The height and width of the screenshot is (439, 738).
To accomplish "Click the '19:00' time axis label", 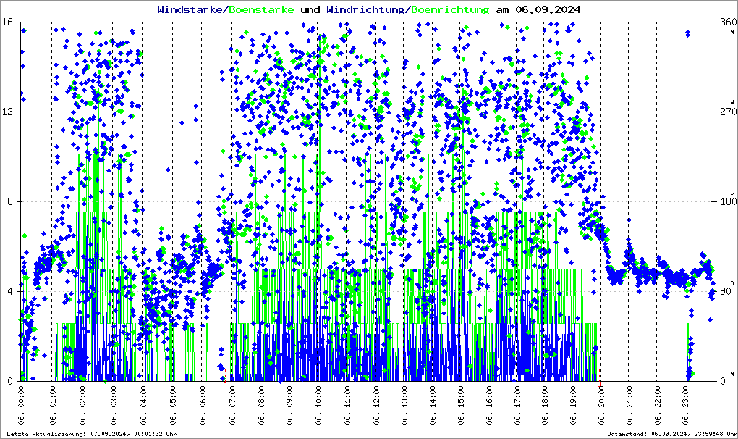I will pos(573,398).
